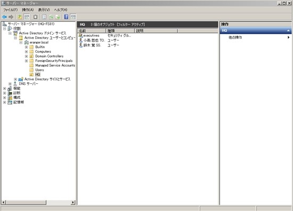Click ユーザー type cell for 小高
Viewport: 293px width, 211px height.
pos(113,40)
